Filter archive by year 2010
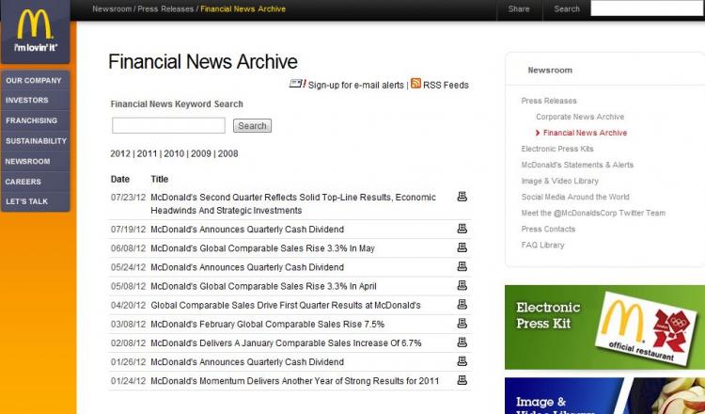The width and height of the screenshot is (705, 414). [x=174, y=153]
